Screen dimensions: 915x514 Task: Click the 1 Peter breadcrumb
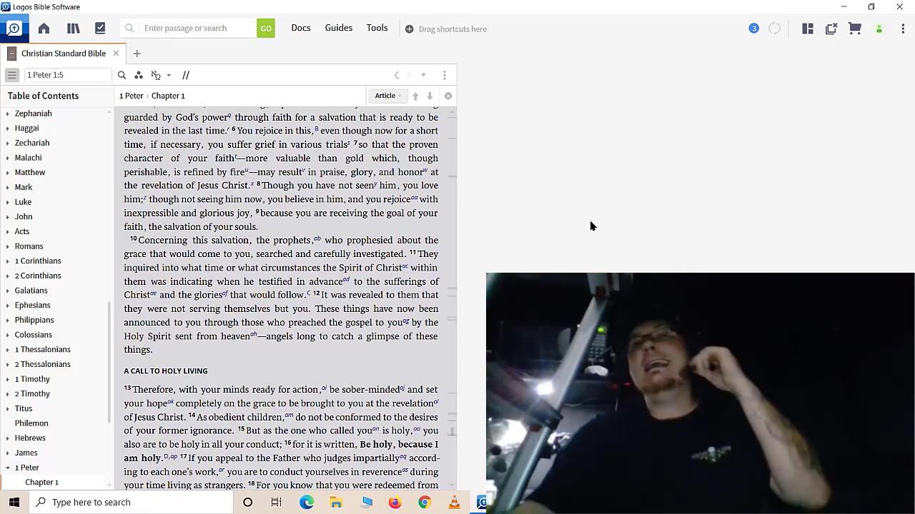(131, 96)
